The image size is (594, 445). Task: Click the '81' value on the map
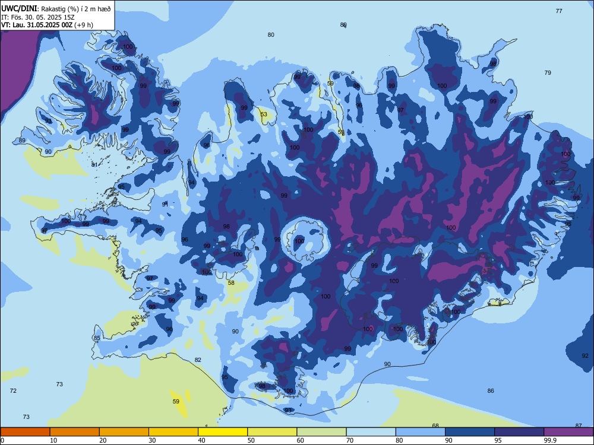click(94, 164)
